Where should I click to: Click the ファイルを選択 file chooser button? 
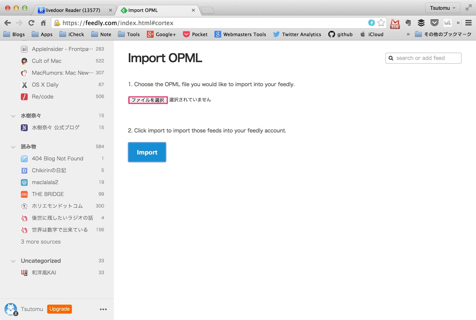pos(148,100)
